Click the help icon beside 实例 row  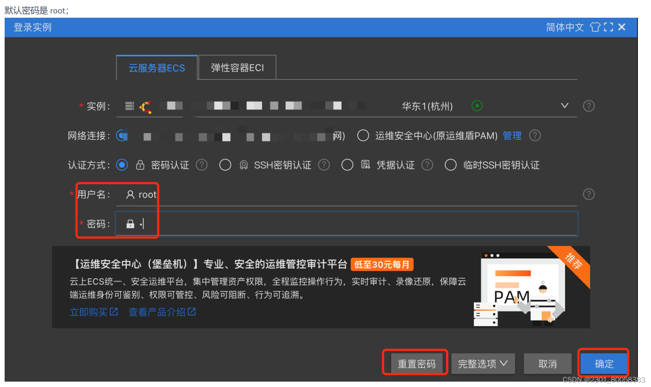click(589, 106)
